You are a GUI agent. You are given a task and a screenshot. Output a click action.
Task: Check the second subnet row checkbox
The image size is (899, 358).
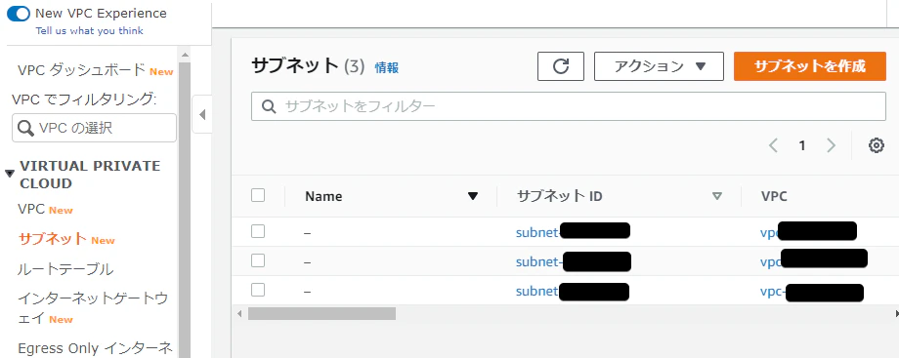[x=258, y=260]
